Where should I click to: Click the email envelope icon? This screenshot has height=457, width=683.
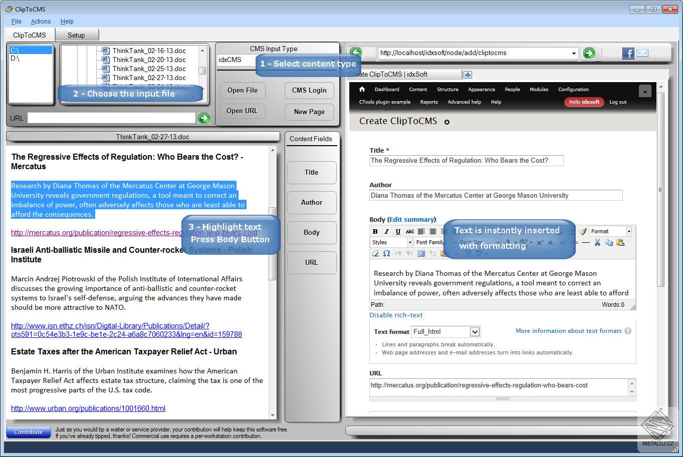[642, 53]
